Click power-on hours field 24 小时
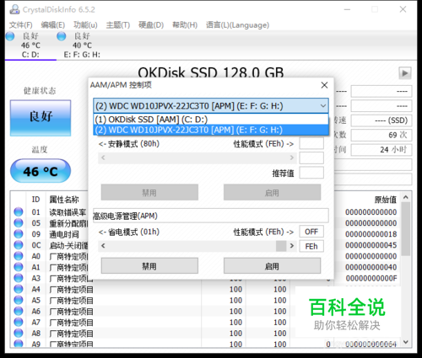Image resolution: width=422 pixels, height=358 pixels. (381, 149)
